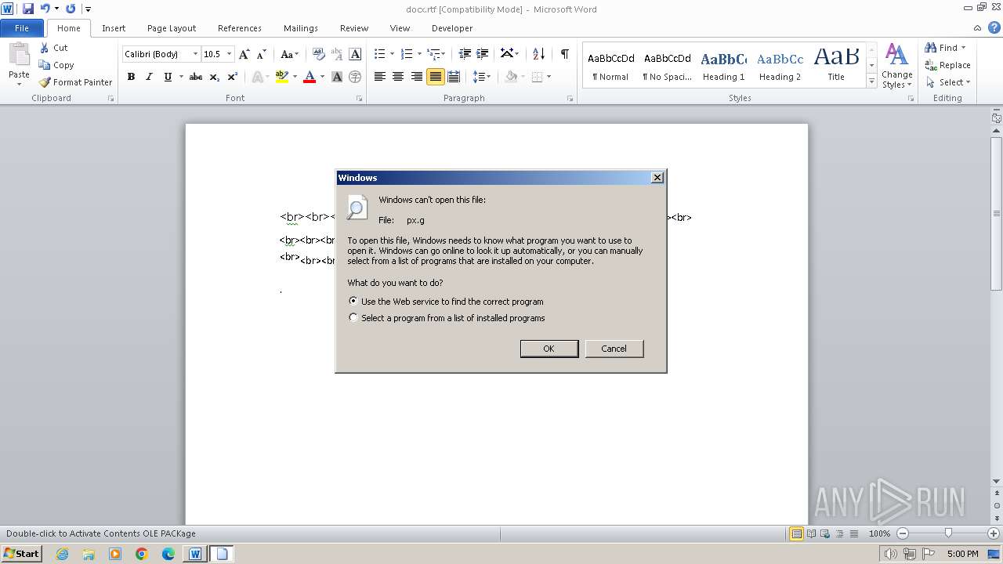Save document from Quick Access Toolbar

[28, 9]
